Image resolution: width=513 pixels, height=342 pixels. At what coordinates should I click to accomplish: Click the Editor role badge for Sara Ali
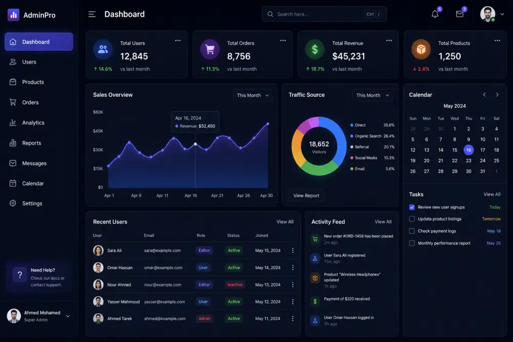click(x=204, y=250)
